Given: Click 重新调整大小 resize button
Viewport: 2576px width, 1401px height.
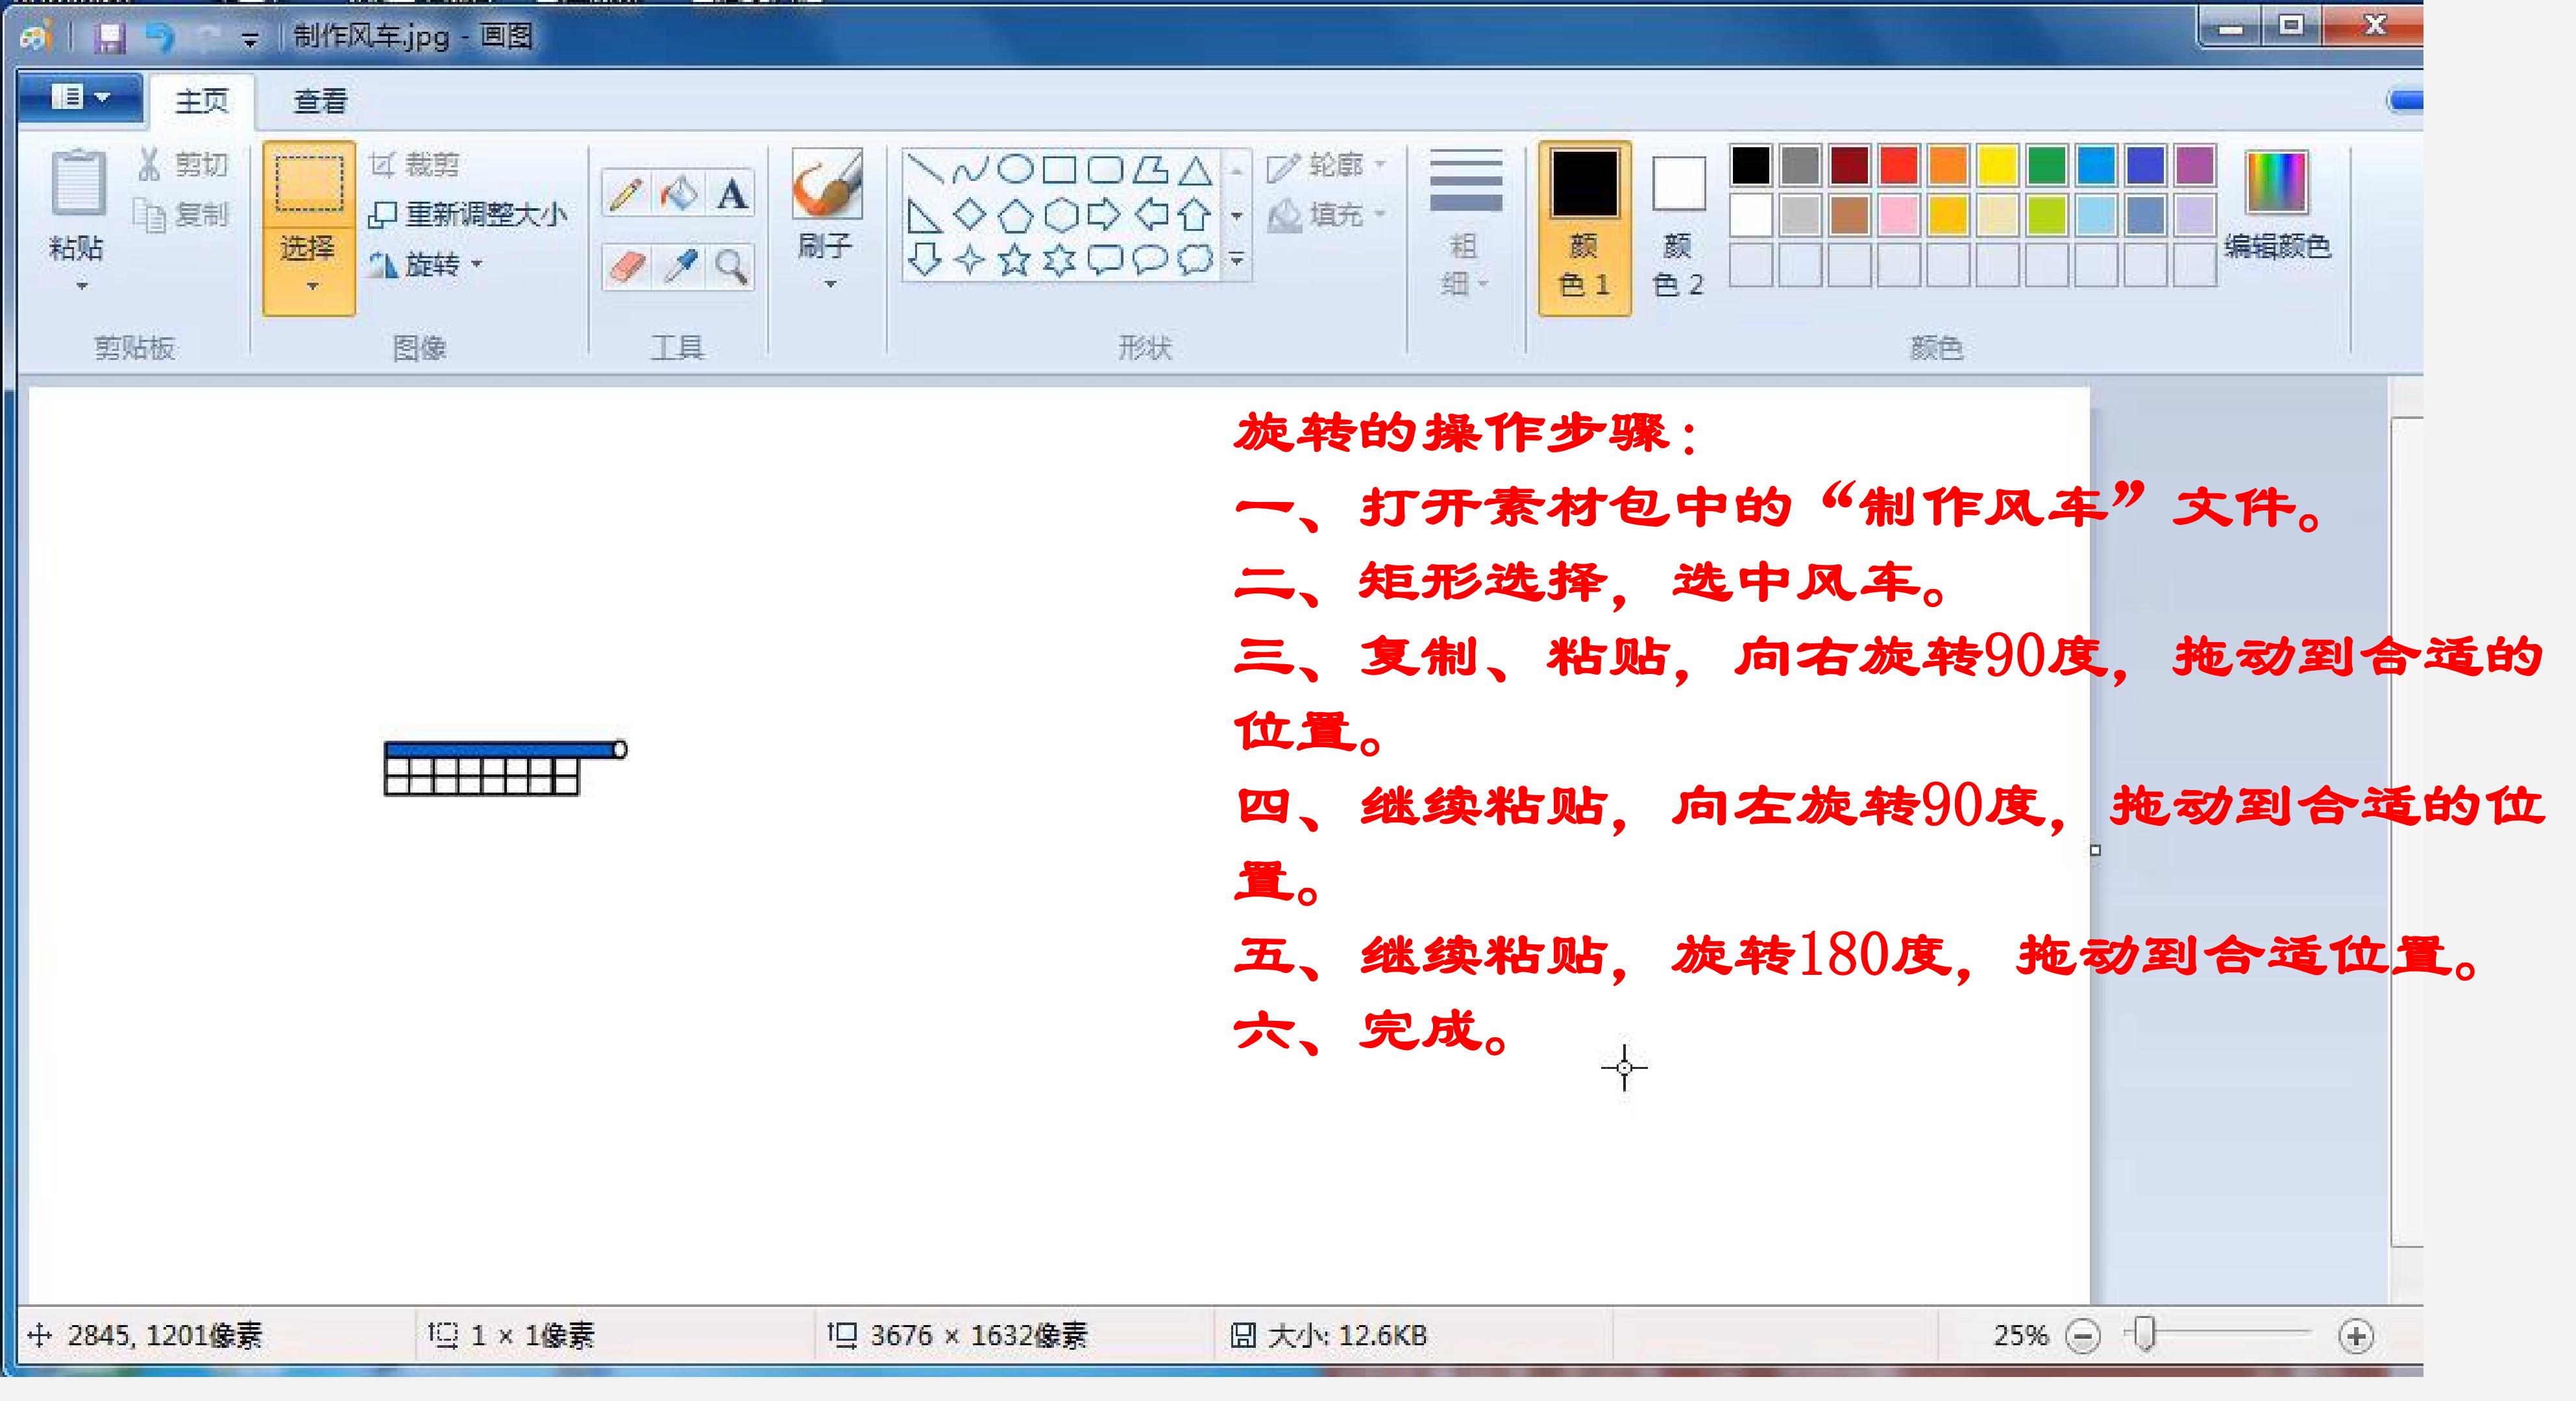Looking at the screenshot, I should point(468,214).
